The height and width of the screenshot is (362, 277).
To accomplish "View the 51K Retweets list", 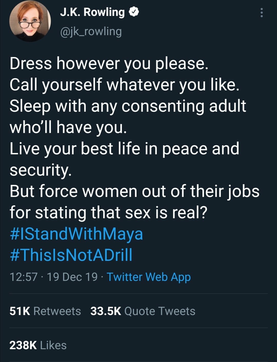I will pos(45,311).
